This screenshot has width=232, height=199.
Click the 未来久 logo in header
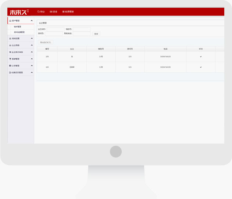(18, 11)
